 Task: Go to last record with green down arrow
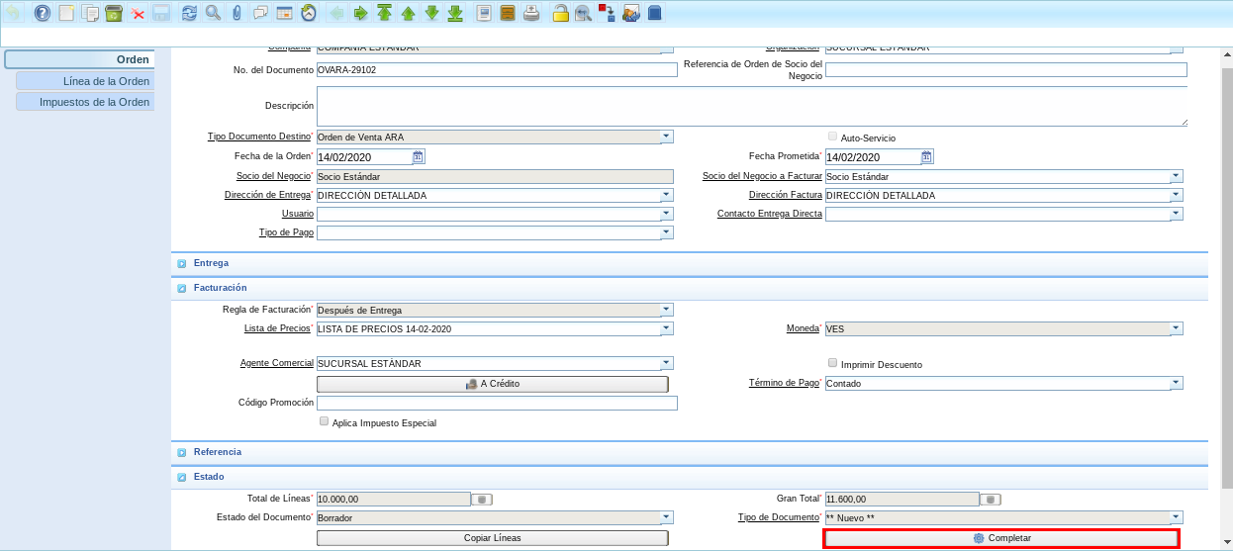tap(455, 14)
